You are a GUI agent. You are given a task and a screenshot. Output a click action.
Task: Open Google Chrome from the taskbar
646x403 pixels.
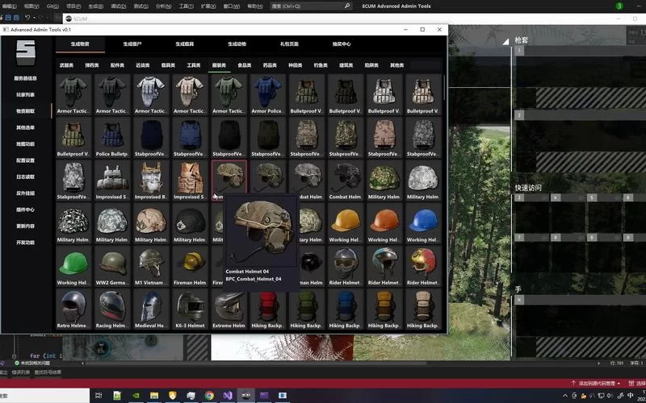pos(209,396)
